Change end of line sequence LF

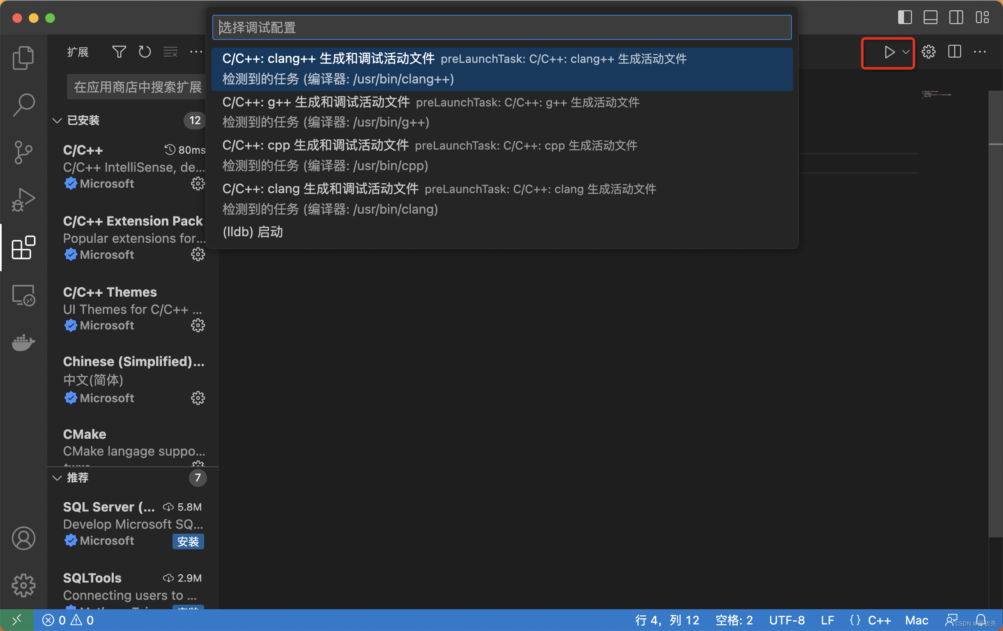(x=827, y=620)
